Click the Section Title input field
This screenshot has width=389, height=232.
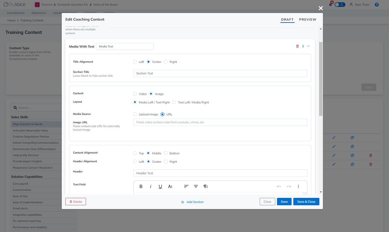coord(220,74)
